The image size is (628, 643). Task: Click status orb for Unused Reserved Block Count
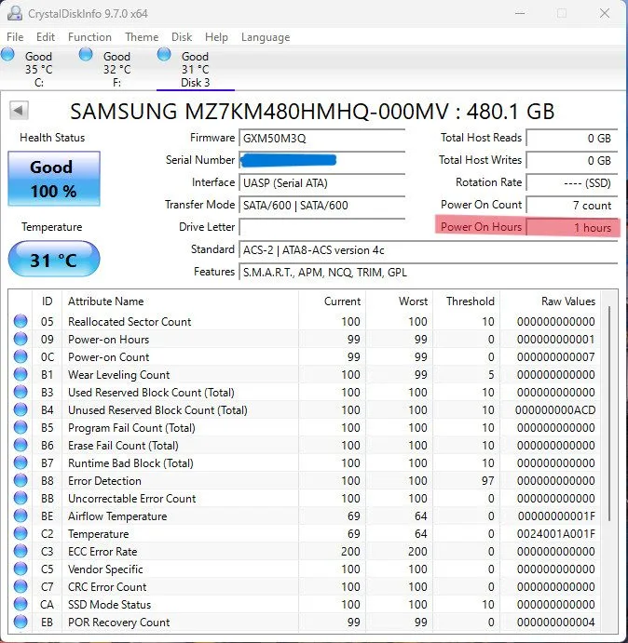coord(20,409)
